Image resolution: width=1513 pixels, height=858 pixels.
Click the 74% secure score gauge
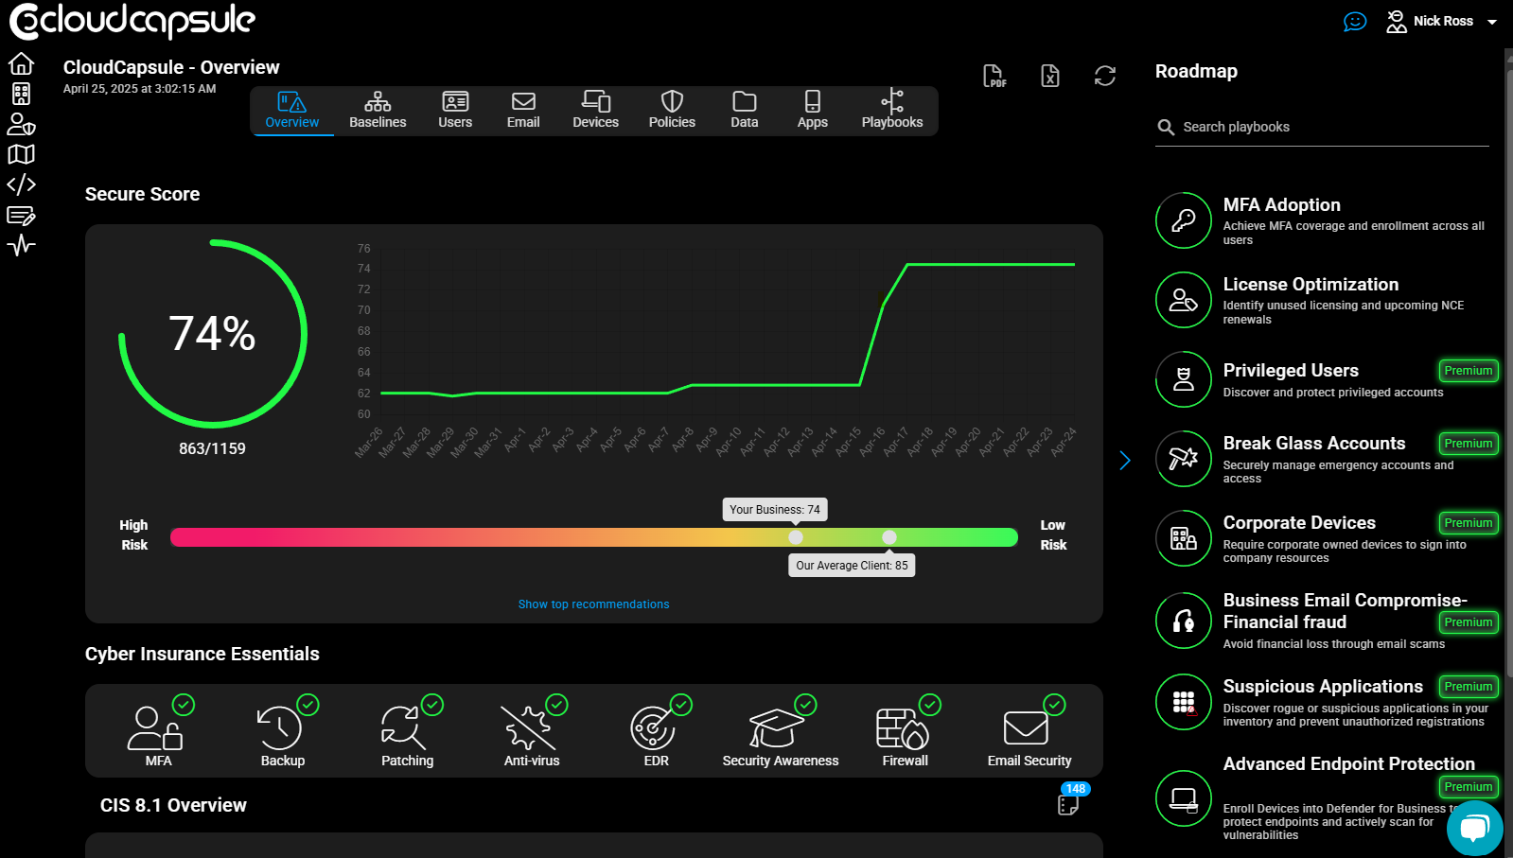click(x=213, y=334)
